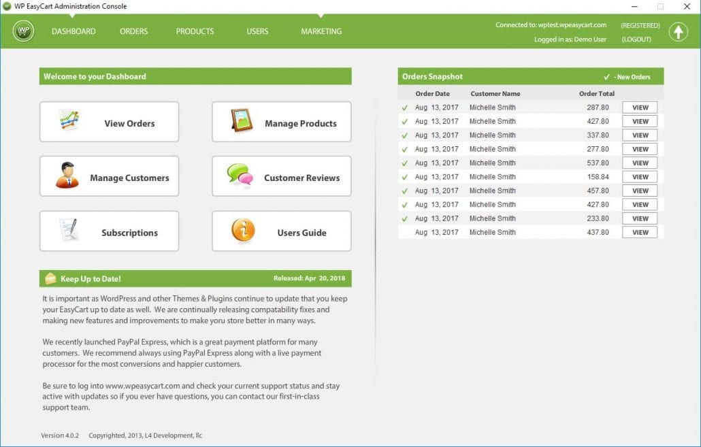Go to the Marketing menu

pyautogui.click(x=321, y=31)
